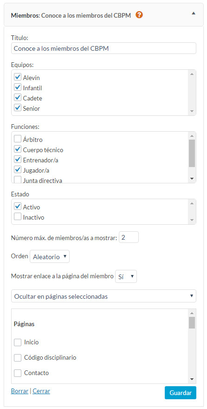207x409 pixels.
Task: Click the Páginas list scroll-up arrow
Action: click(x=192, y=313)
